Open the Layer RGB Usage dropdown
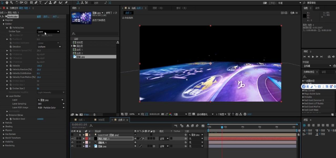Screen dimensions: 336x158 point(51,108)
